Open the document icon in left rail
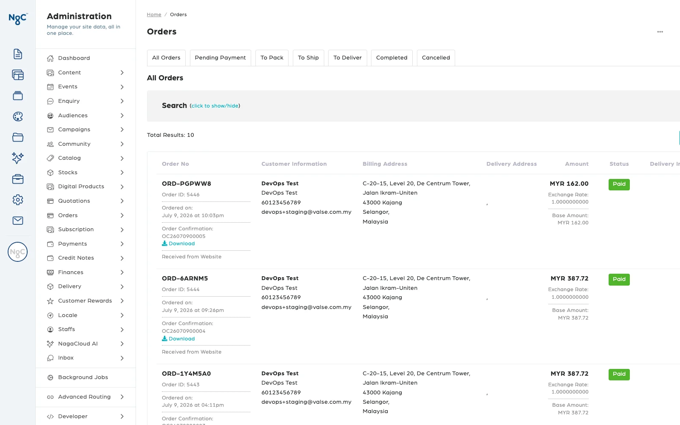Viewport: 680px width, 425px height. point(18,54)
